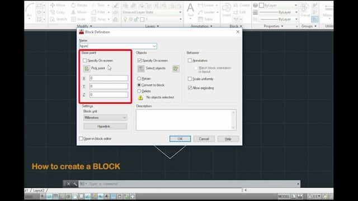Image resolution: width=358 pixels, height=201 pixels.
Task: Open the block Name dropdown list
Action: (x=154, y=46)
